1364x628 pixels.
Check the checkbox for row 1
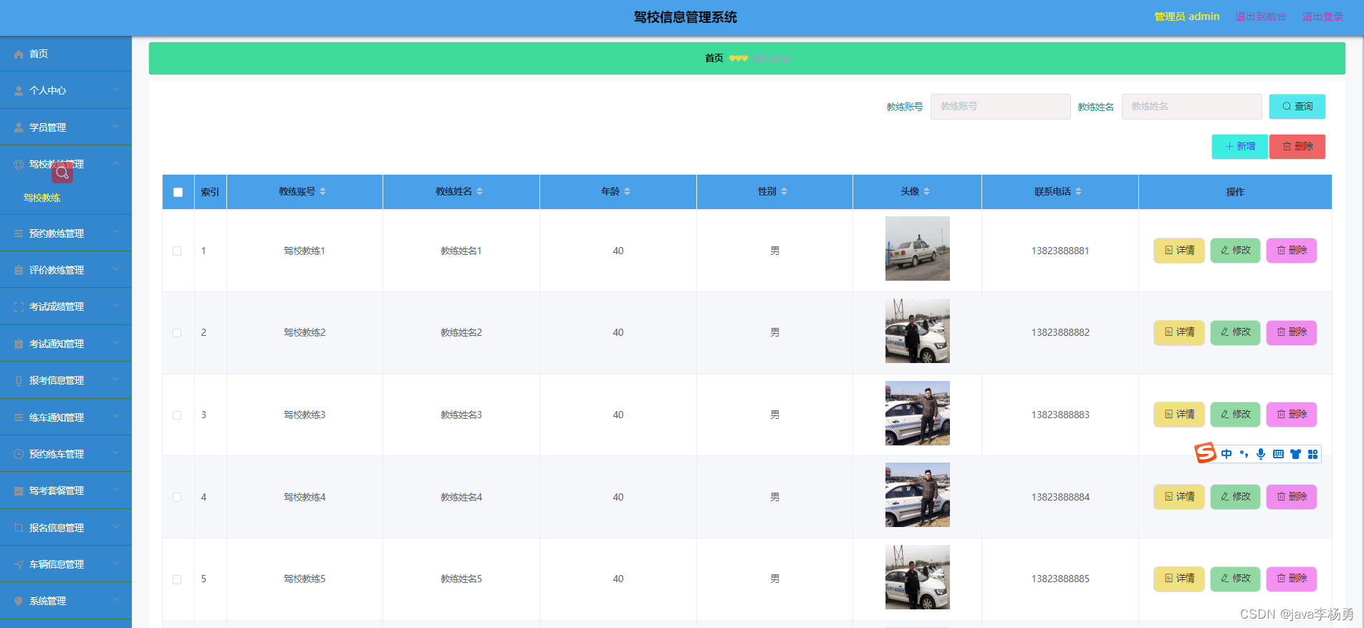[177, 251]
